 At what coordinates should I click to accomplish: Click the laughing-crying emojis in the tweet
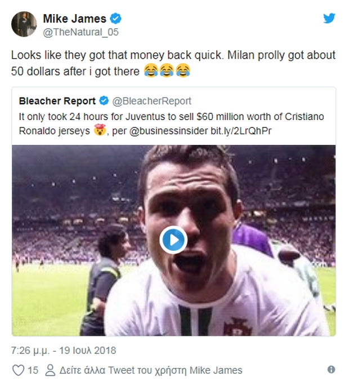(x=167, y=70)
